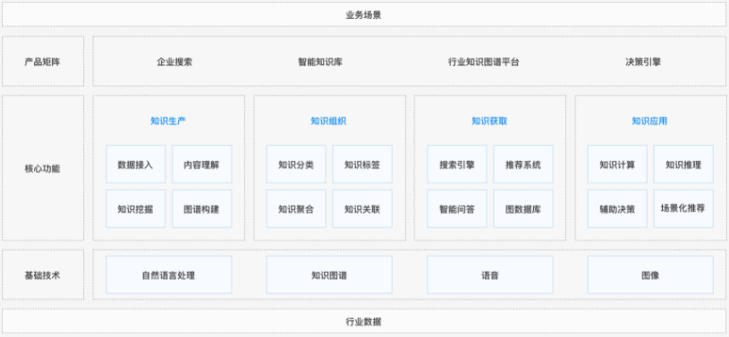Select 行业知识图谱平台 in the product matrix
The height and width of the screenshot is (337, 729).
(484, 62)
